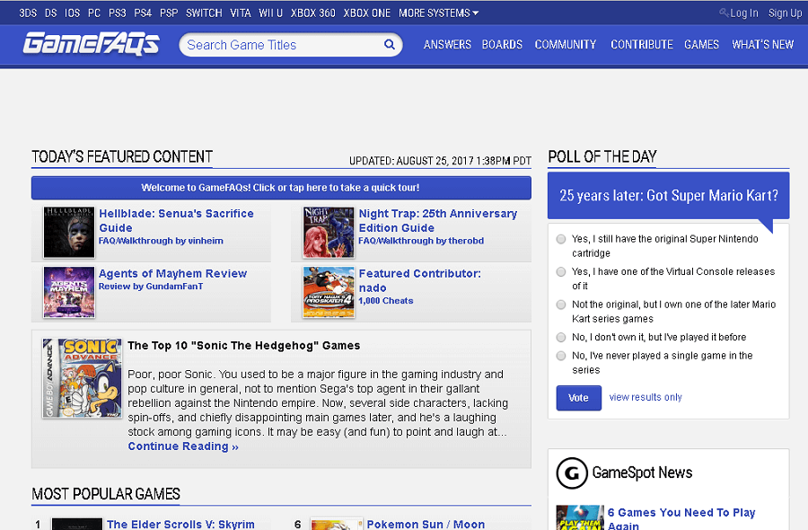The height and width of the screenshot is (530, 808).
Task: Open 'FAQ/Walkthrough by therobd' link
Action: point(421,241)
